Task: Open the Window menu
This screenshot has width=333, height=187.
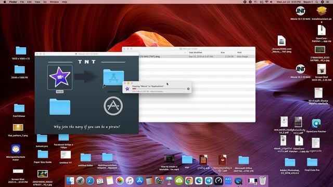Action: 54,2
